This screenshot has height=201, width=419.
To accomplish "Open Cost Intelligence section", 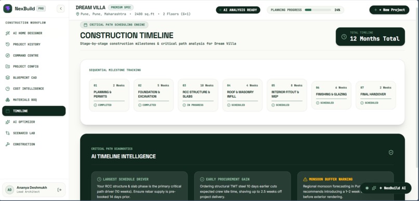I will pos(34,89).
